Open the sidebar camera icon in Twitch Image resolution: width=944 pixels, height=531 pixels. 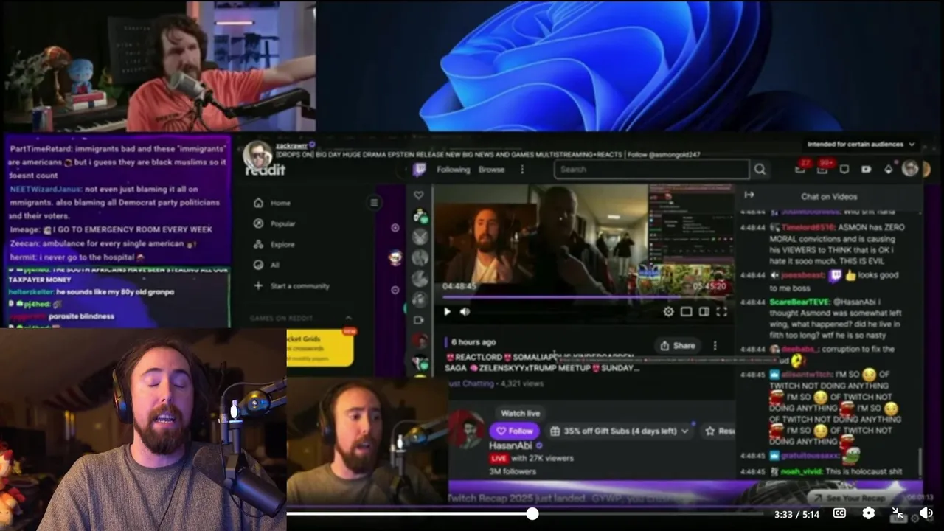tap(419, 319)
